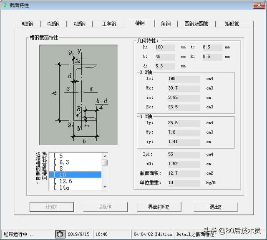Click the d value field 5.3

click(x=165, y=66)
